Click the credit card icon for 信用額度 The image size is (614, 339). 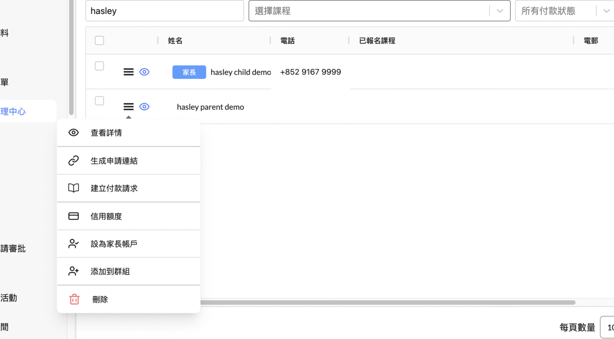(74, 216)
